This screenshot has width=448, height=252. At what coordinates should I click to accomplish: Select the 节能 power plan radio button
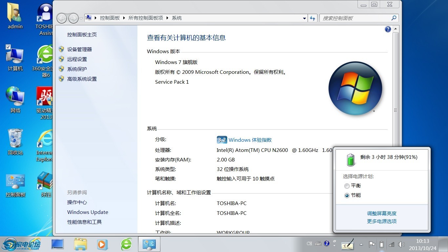(347, 196)
